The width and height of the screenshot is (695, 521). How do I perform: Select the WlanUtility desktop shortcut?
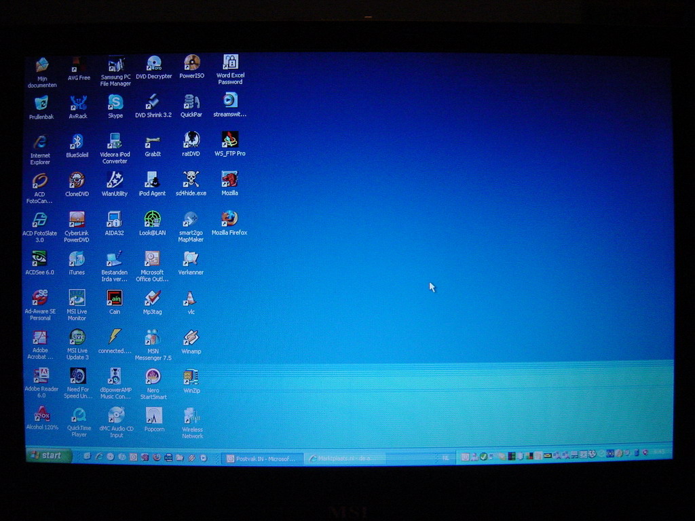coord(114,185)
